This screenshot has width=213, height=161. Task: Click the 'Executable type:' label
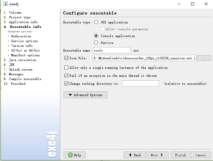coord(77,22)
